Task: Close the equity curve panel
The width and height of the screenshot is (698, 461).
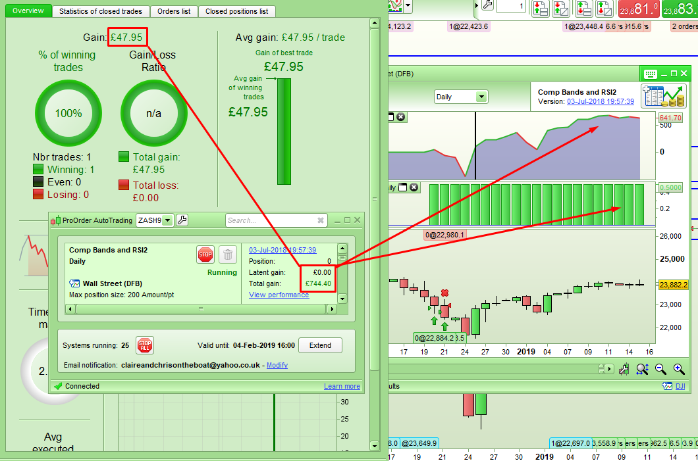Action: pyautogui.click(x=400, y=117)
